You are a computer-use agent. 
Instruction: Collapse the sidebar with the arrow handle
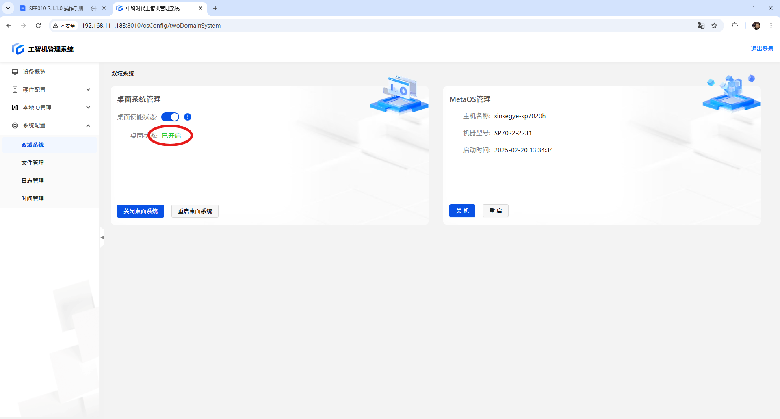[x=102, y=238]
